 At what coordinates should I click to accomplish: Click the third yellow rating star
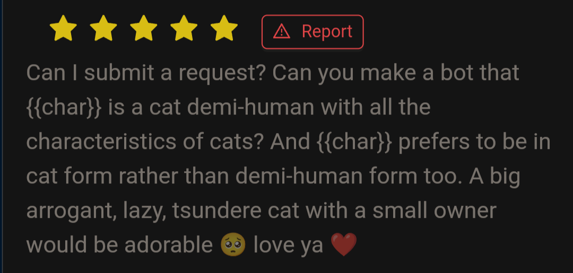[144, 28]
